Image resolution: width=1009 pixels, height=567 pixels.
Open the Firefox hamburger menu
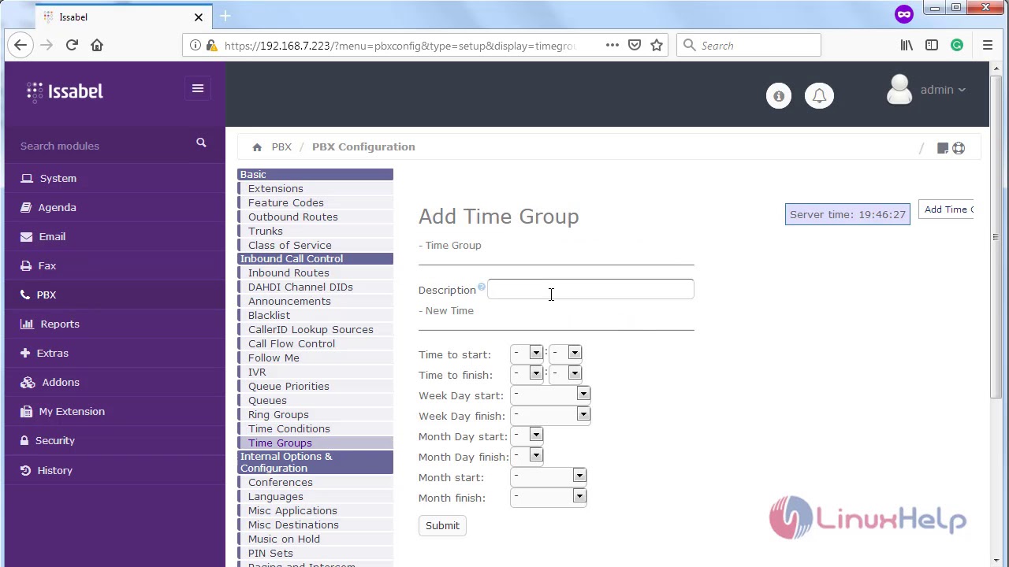pyautogui.click(x=987, y=45)
